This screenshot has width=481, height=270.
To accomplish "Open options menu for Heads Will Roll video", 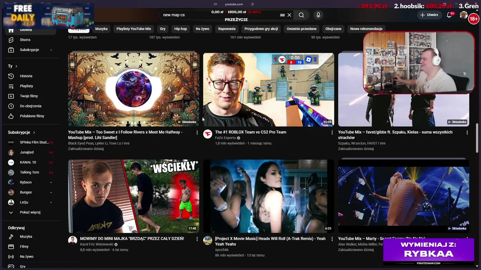I will pos(332,239).
